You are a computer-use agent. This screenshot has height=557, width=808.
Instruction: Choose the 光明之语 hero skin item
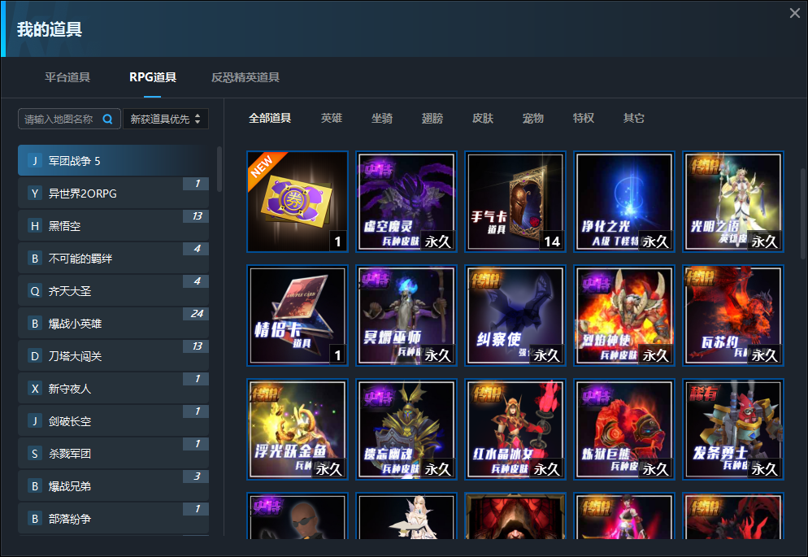pyautogui.click(x=733, y=202)
